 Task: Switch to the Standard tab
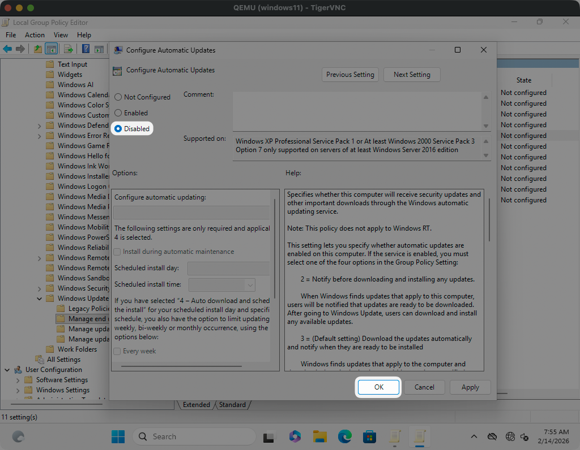[232, 405]
